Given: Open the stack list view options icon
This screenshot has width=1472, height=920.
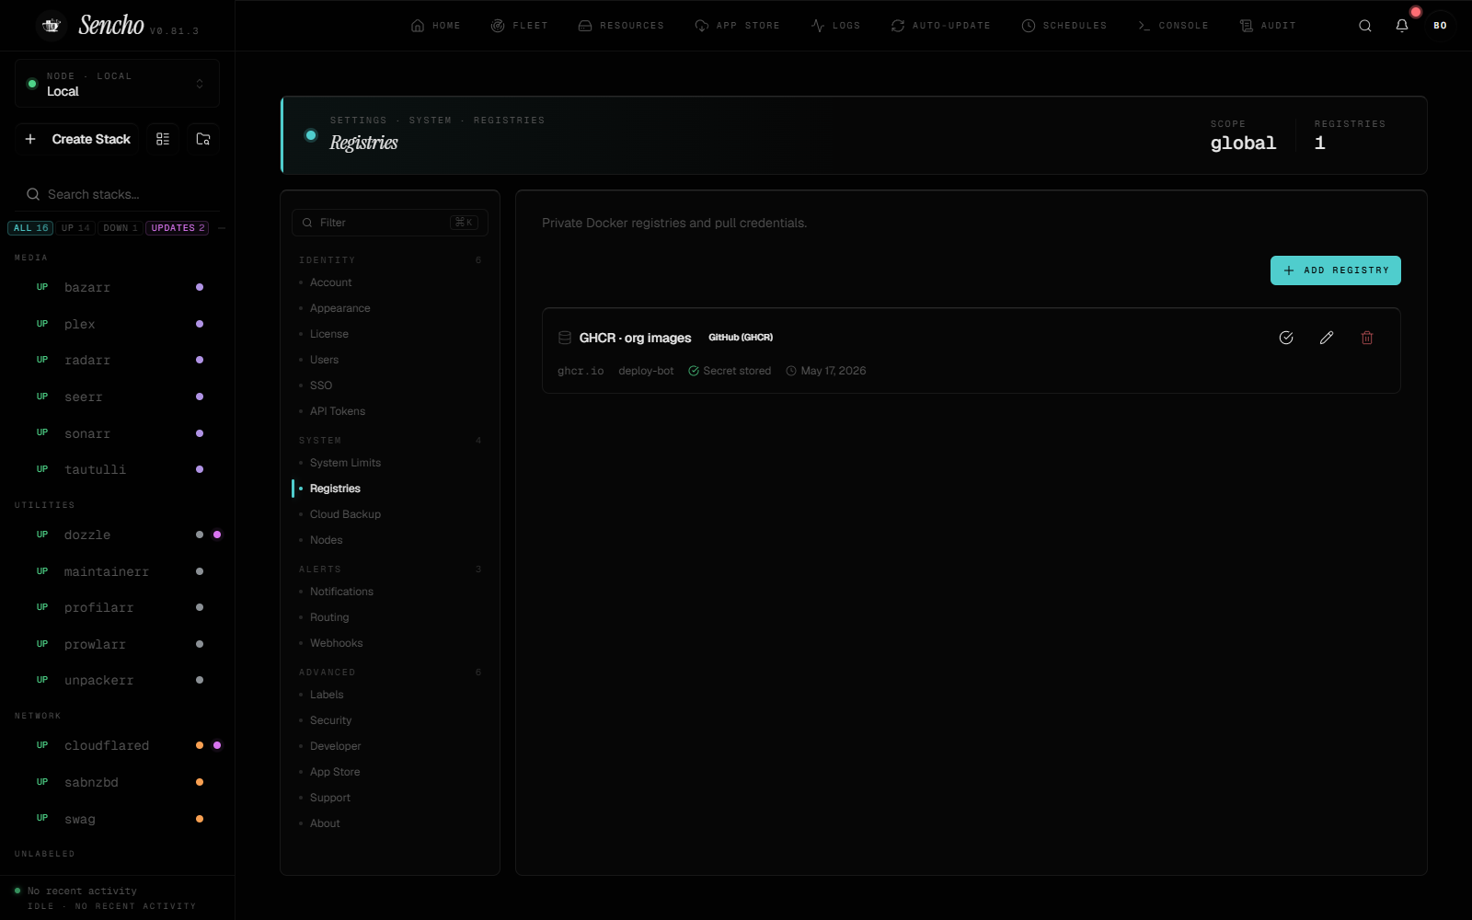Looking at the screenshot, I should coord(163,139).
